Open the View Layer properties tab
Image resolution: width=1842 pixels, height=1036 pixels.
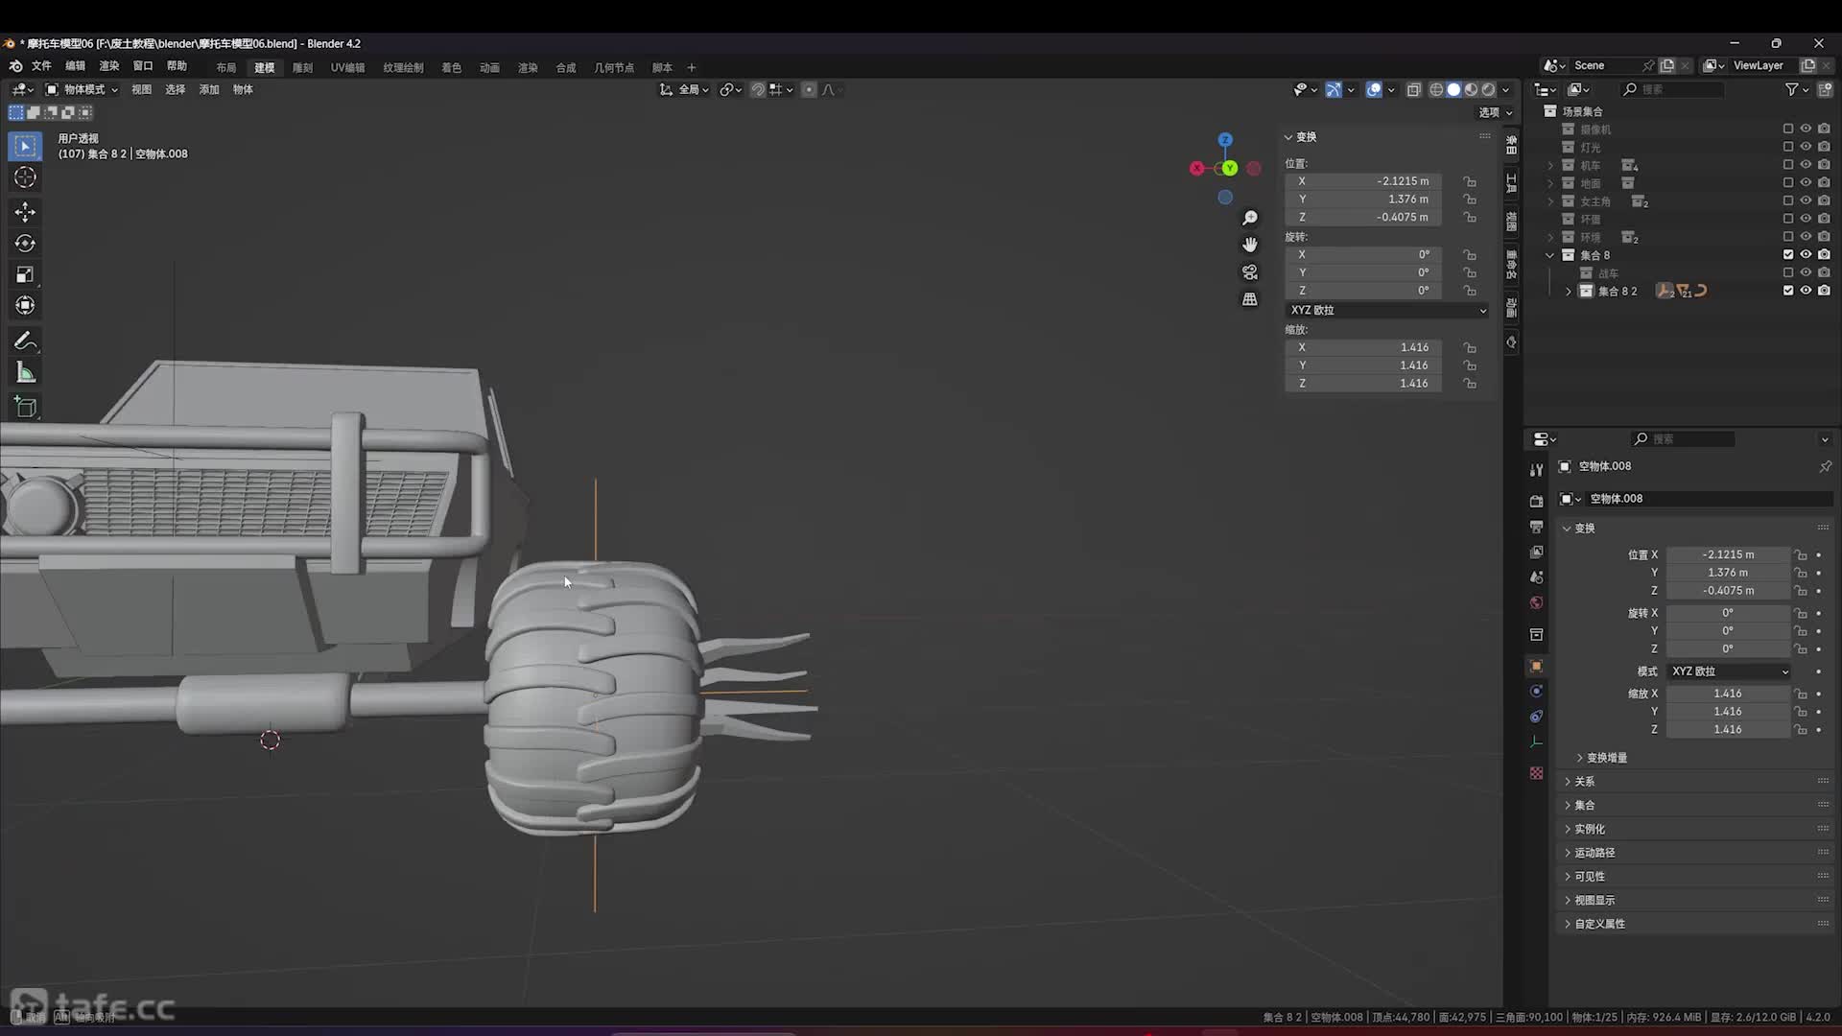point(1536,552)
